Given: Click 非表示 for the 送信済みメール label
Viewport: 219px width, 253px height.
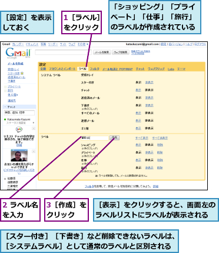Looking at the screenshot, I should pos(150,98).
